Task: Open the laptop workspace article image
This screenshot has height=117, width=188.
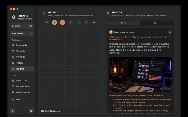Action: point(140,75)
